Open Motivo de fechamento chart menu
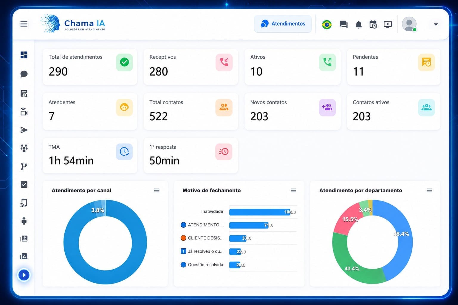Image resolution: width=458 pixels, height=305 pixels. [x=293, y=190]
